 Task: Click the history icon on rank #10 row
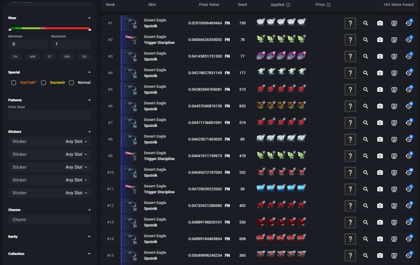[409, 173]
